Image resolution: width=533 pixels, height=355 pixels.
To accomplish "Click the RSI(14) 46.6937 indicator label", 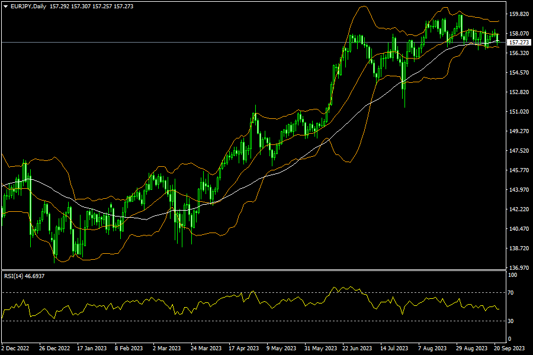I will click(24, 276).
